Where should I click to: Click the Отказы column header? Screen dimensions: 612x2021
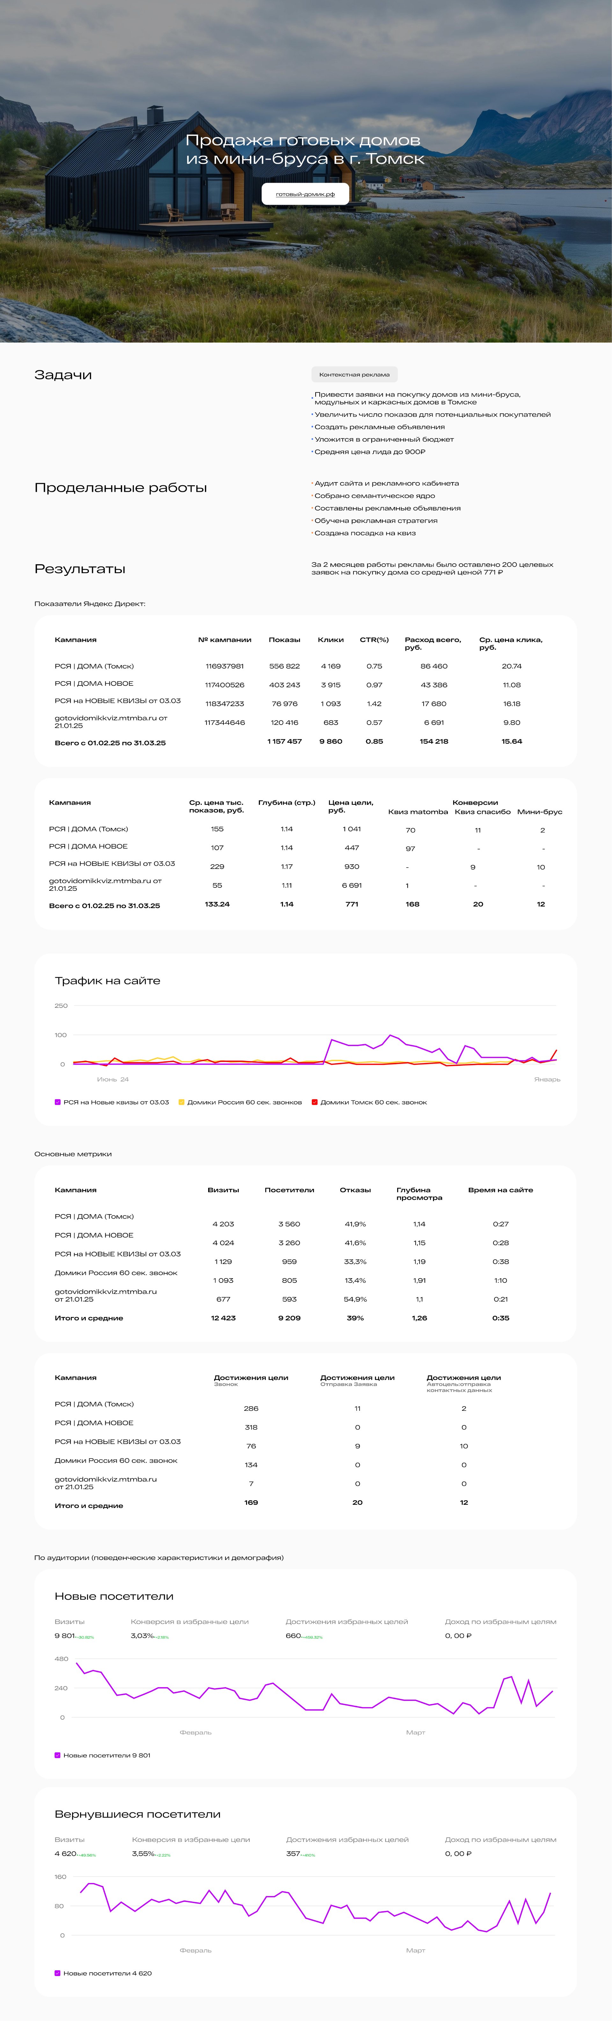[x=355, y=1190]
